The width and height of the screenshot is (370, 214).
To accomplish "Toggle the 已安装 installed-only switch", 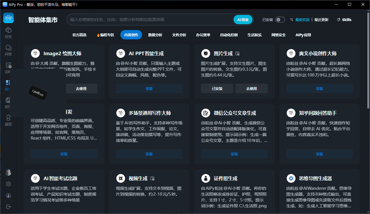I will click(x=280, y=20).
